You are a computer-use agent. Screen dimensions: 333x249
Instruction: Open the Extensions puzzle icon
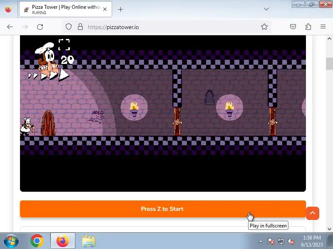click(x=308, y=27)
